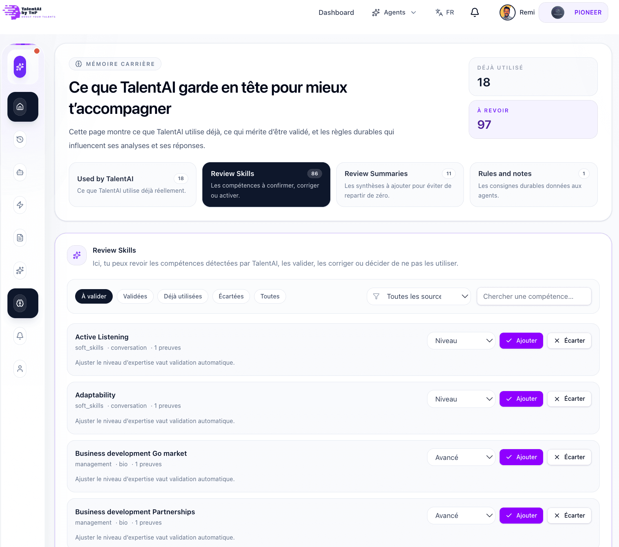Open the user profile icon in sidebar
619x547 pixels.
[20, 369]
